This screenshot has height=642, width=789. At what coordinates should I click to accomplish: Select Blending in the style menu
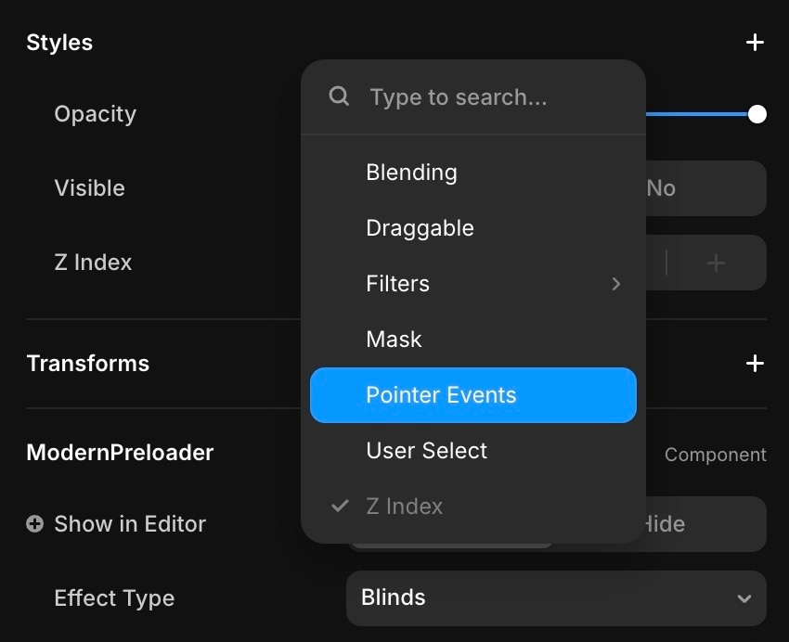411,173
